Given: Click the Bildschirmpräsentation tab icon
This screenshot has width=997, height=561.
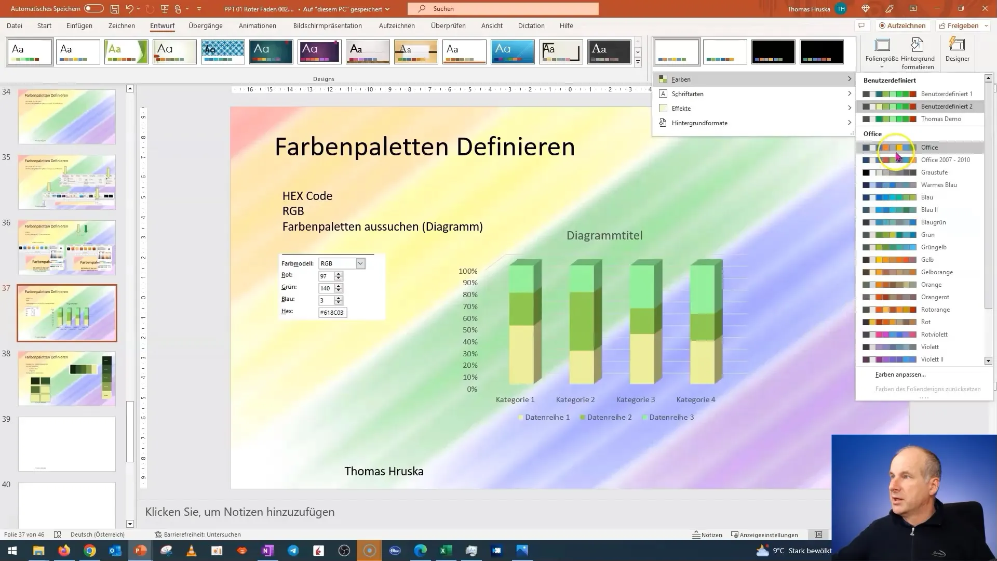Looking at the screenshot, I should (328, 25).
